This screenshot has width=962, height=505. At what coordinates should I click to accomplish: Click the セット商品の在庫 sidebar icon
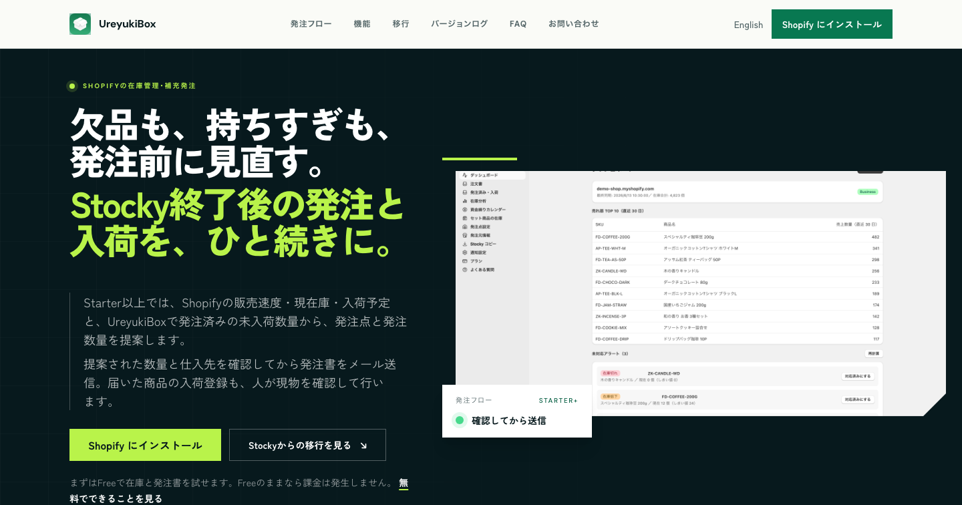click(464, 218)
